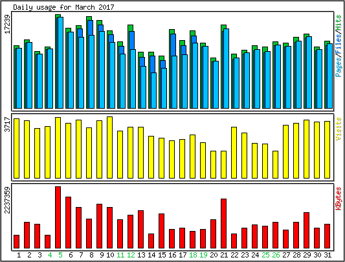Click the yellow visits bar for day 31

pos(327,149)
